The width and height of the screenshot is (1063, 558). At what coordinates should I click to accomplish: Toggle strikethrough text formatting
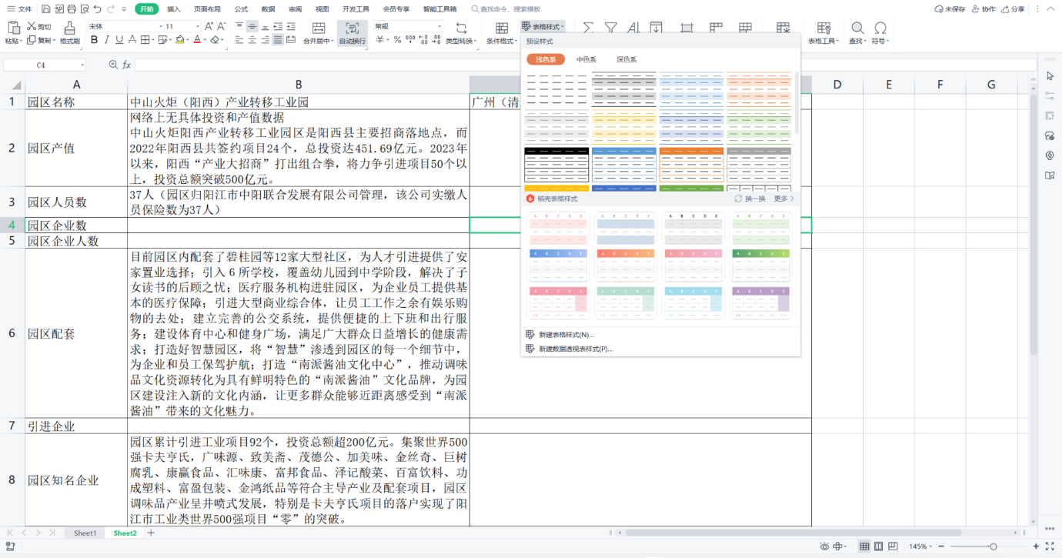[133, 40]
